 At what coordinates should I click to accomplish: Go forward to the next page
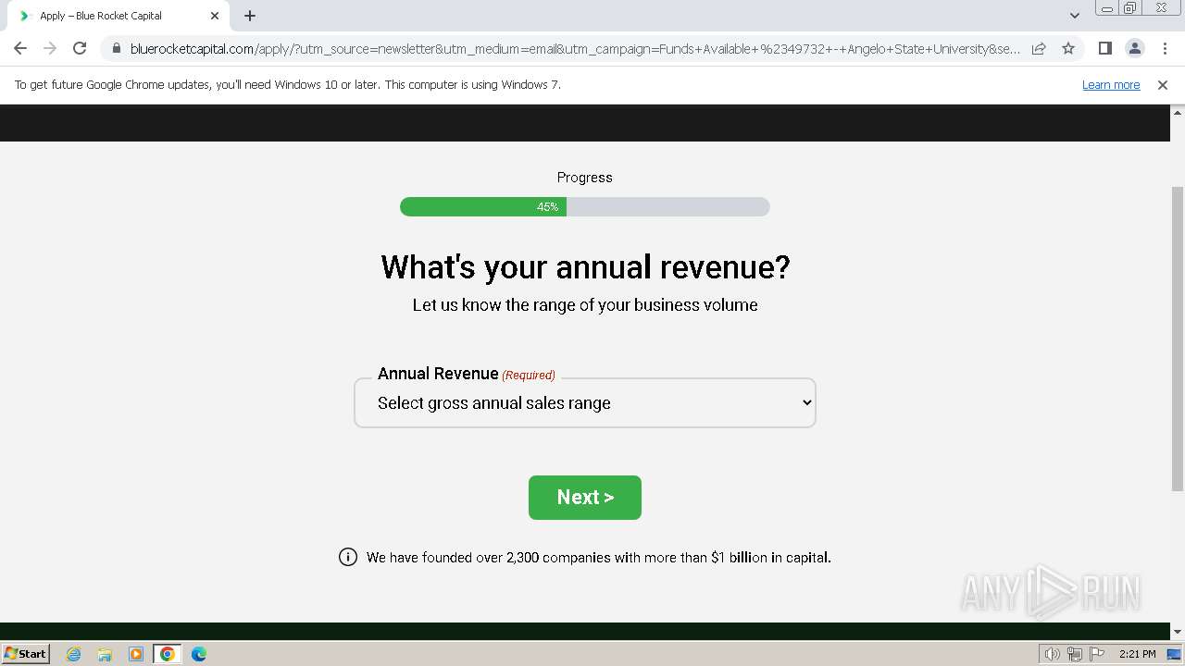tap(50, 48)
